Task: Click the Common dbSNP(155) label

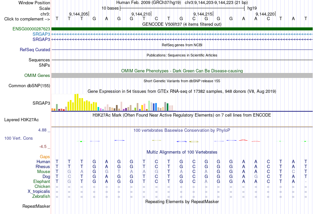Action: click(x=29, y=86)
